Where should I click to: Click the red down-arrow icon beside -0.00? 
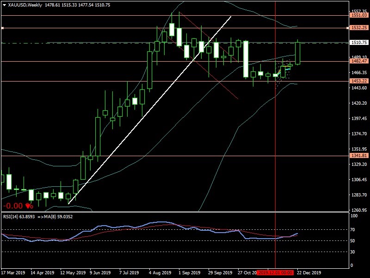[29, 206]
